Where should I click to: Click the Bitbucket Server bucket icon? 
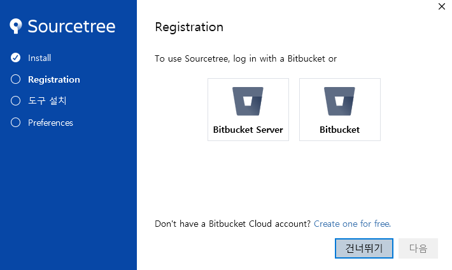(248, 101)
